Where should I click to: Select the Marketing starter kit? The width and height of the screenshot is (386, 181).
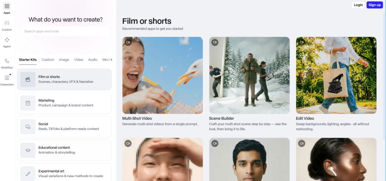(x=64, y=103)
